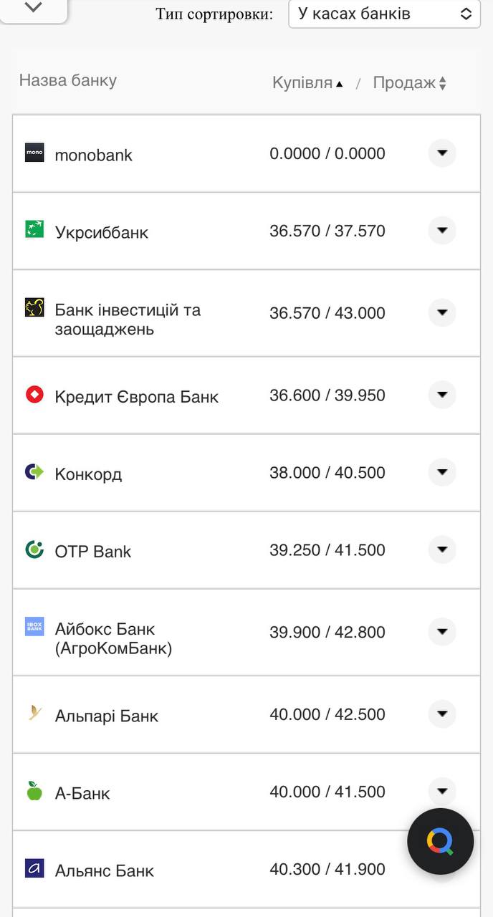The width and height of the screenshot is (493, 917).
Task: Expand Кредит Європа Банк rate details
Action: point(442,395)
